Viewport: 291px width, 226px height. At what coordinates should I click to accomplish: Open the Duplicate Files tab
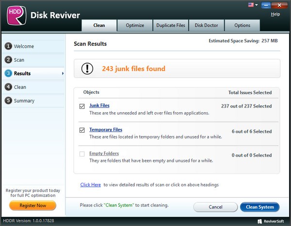pos(172,25)
